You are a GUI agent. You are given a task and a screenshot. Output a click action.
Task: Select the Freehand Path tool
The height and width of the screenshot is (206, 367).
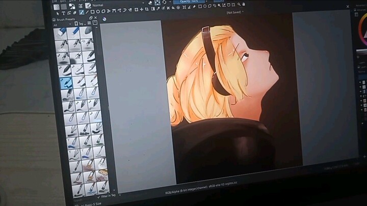point(120,11)
